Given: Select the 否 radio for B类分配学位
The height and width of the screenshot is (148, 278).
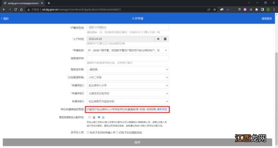Looking at the screenshot, I should 99,117.
